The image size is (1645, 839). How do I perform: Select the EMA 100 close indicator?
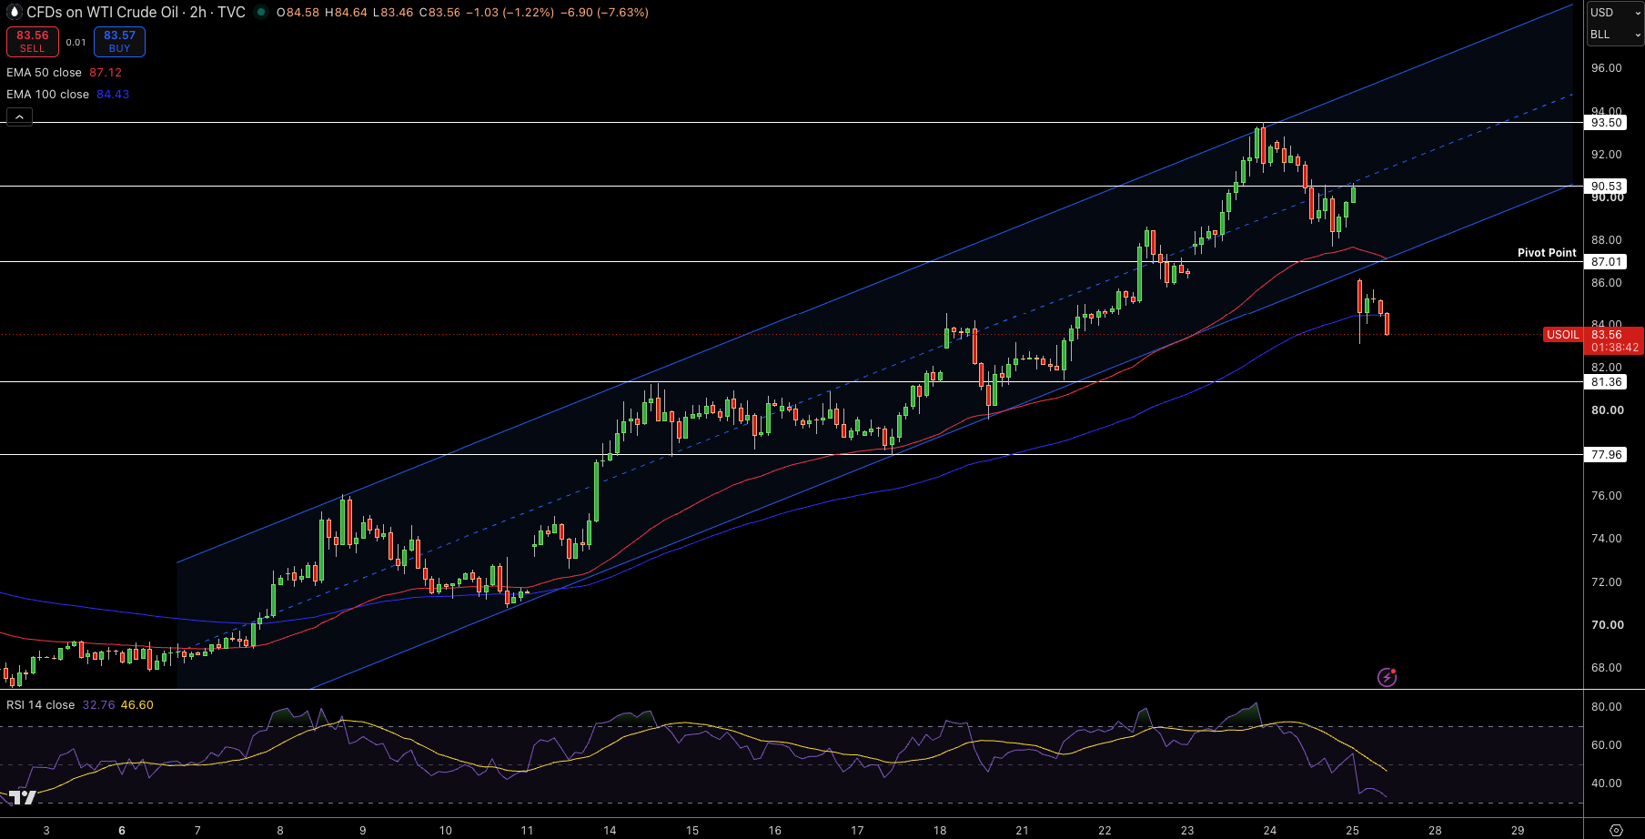(47, 95)
